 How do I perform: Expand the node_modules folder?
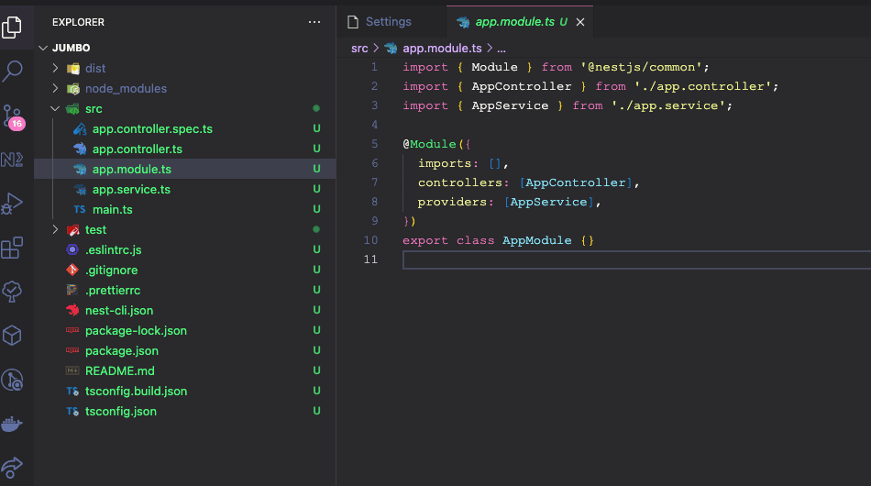(126, 89)
